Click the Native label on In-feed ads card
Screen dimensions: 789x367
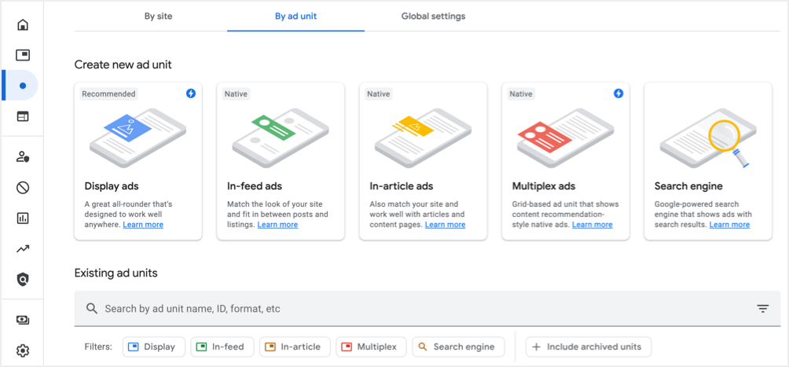pyautogui.click(x=237, y=94)
